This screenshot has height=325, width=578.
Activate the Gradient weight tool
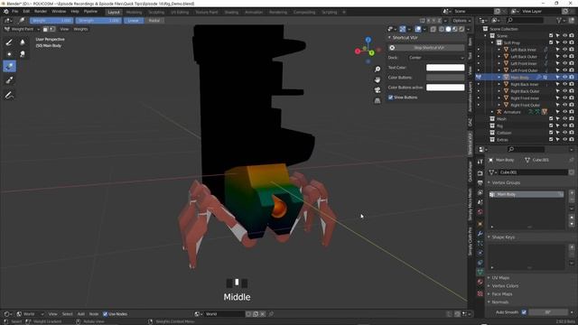click(x=9, y=66)
